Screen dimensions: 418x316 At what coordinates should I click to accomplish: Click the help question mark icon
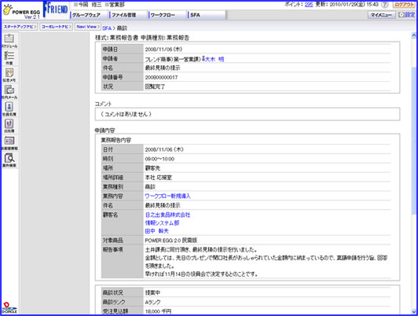tap(385, 5)
